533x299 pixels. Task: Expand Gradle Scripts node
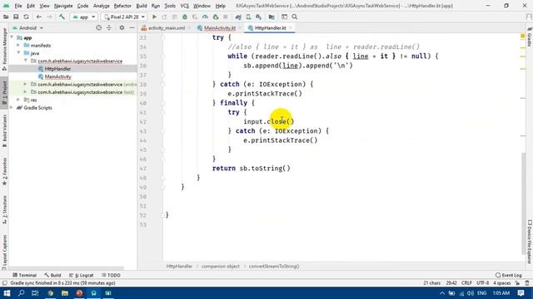click(x=12, y=107)
